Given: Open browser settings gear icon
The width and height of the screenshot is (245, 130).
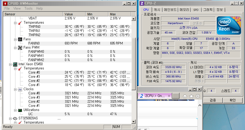Looking at the screenshot, I should click(x=198, y=96).
